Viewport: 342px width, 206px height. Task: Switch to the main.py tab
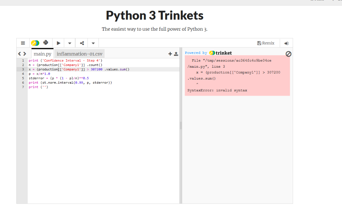tap(42, 54)
